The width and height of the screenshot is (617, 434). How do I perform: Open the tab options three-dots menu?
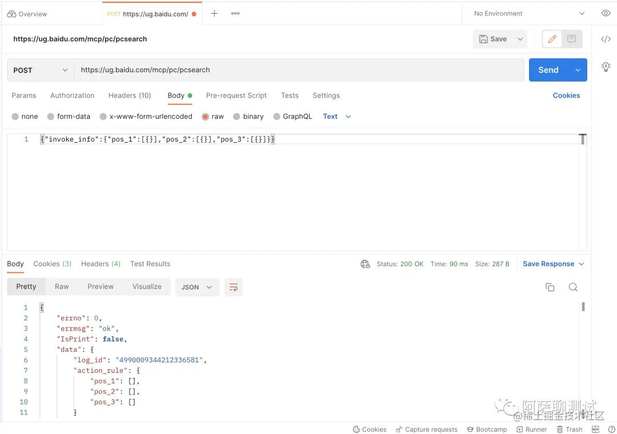pyautogui.click(x=235, y=13)
